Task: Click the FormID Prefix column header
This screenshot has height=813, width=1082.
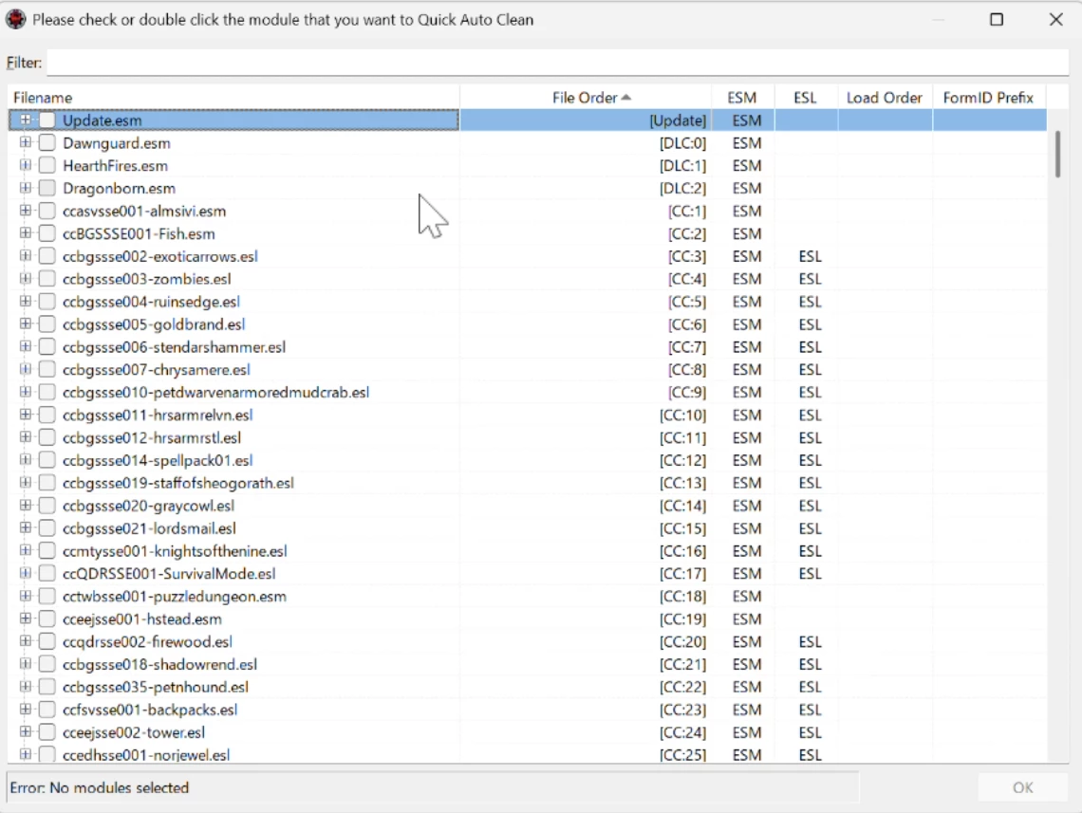Action: pyautogui.click(x=989, y=97)
